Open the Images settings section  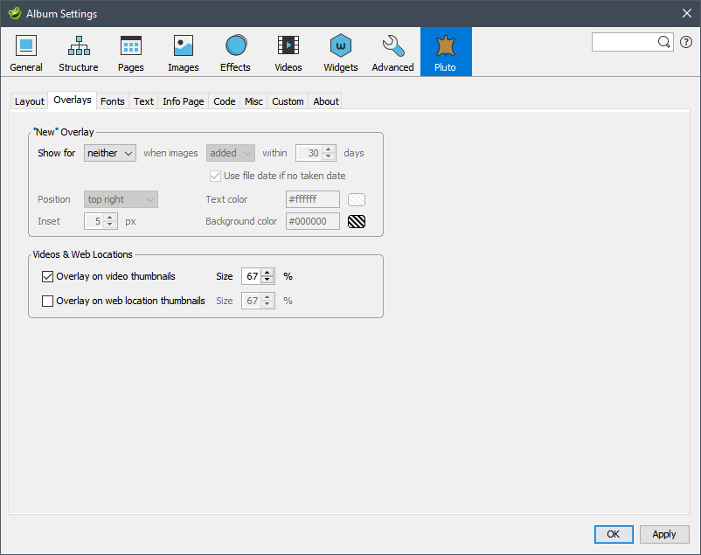pyautogui.click(x=184, y=52)
